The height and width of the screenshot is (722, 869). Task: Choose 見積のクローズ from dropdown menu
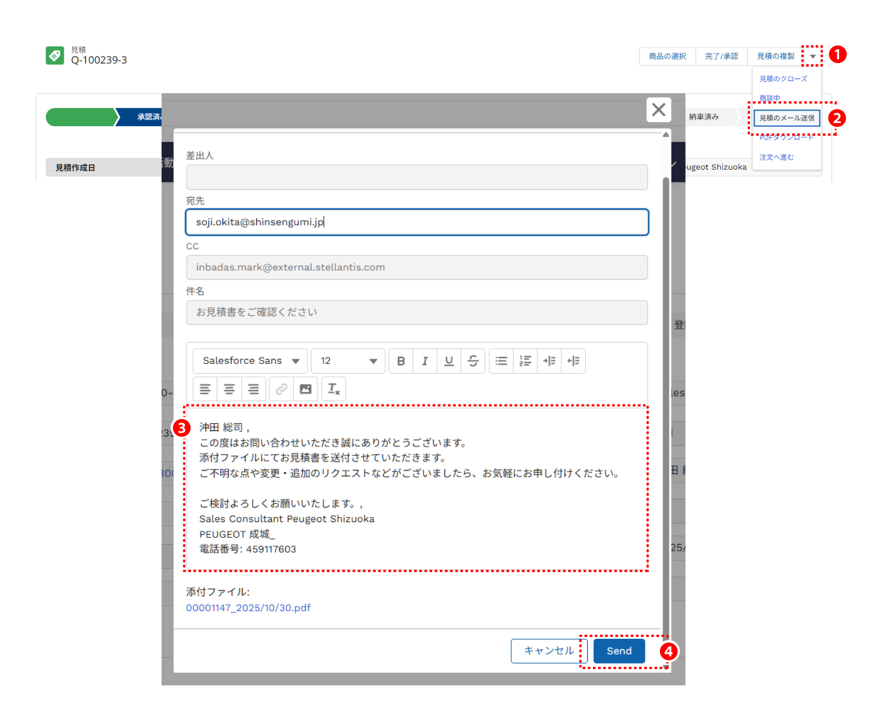(783, 79)
